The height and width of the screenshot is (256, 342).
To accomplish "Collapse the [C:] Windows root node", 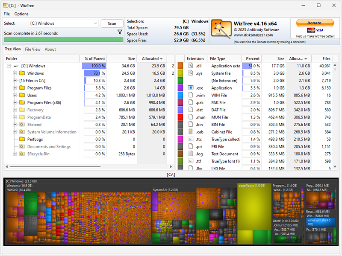I will tap(9, 66).
